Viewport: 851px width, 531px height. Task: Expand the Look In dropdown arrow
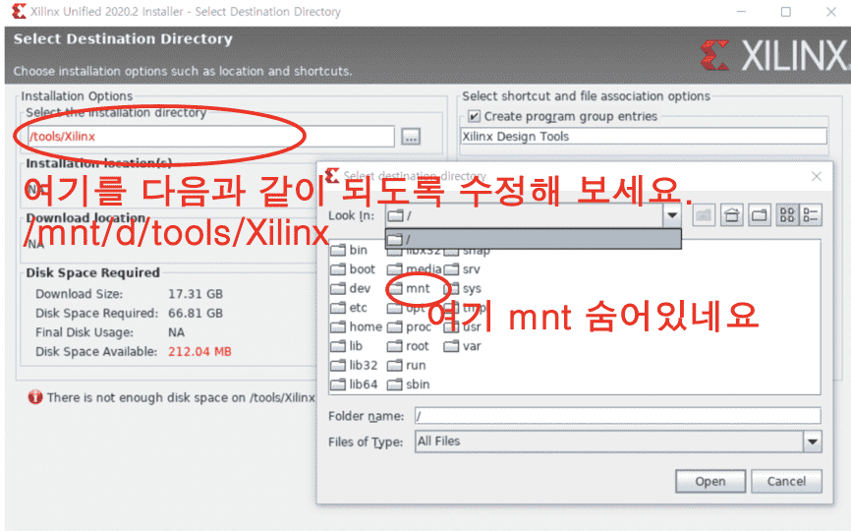click(672, 215)
